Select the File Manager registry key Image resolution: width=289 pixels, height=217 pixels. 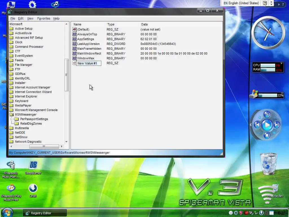(23, 65)
